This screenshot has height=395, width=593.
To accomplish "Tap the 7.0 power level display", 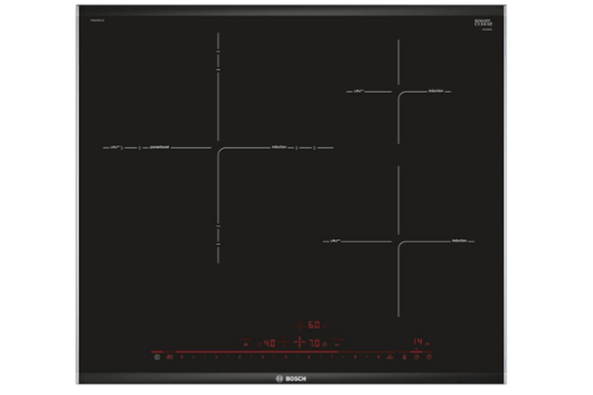I will 314,344.
